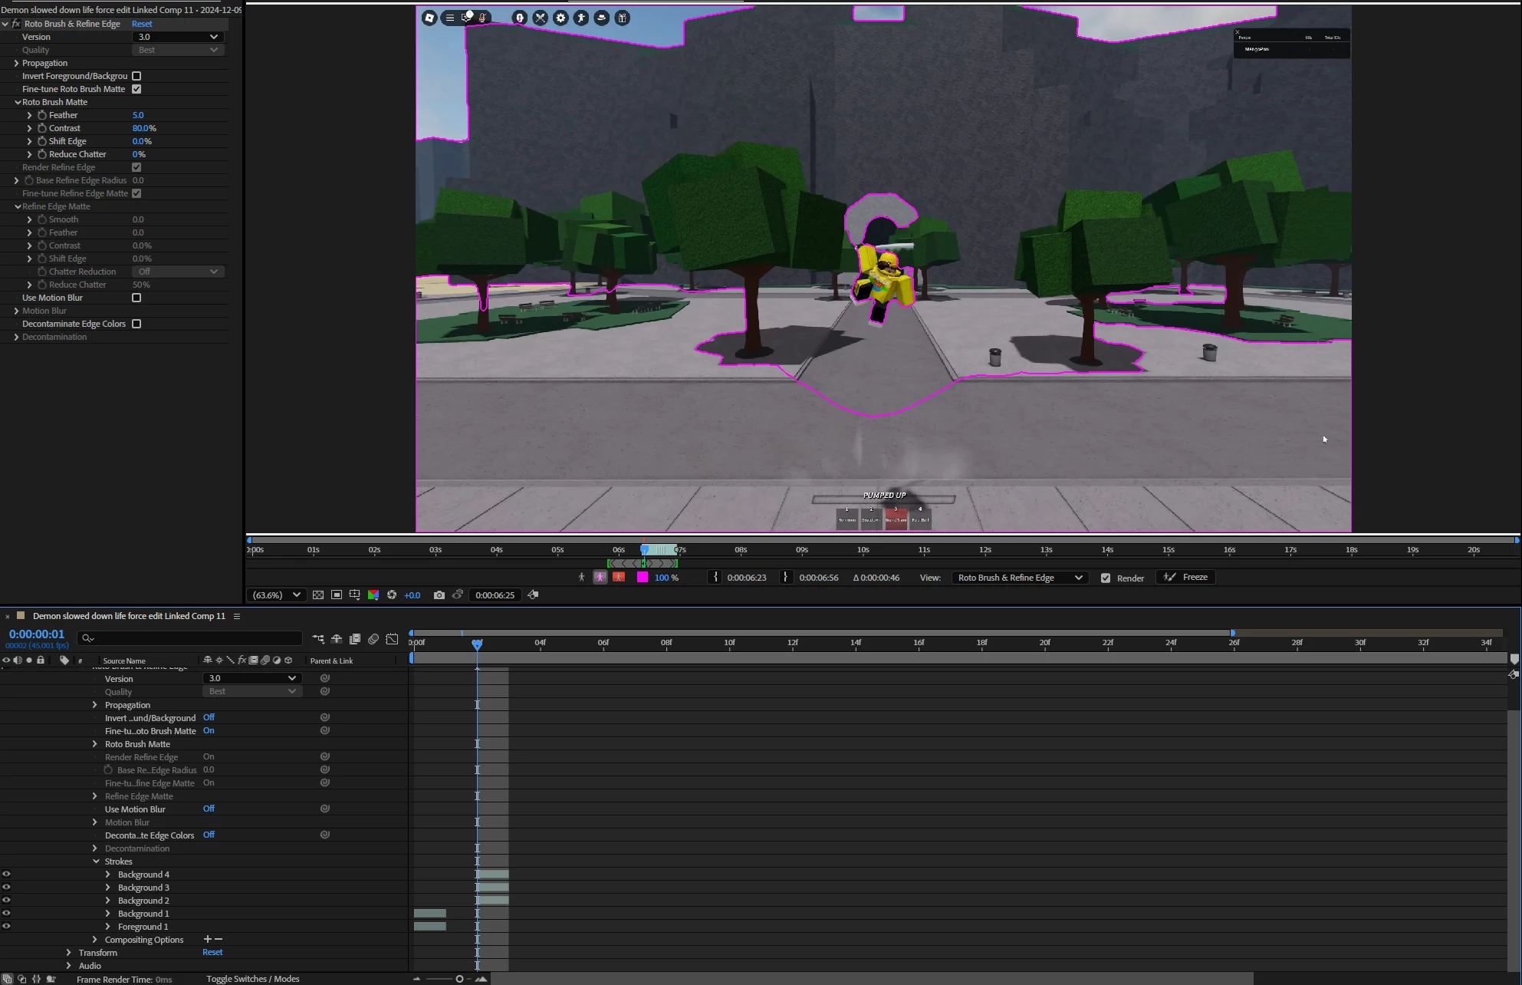Click the Toggle Alpha Overlay icon
This screenshot has height=985, width=1522.
click(x=619, y=578)
